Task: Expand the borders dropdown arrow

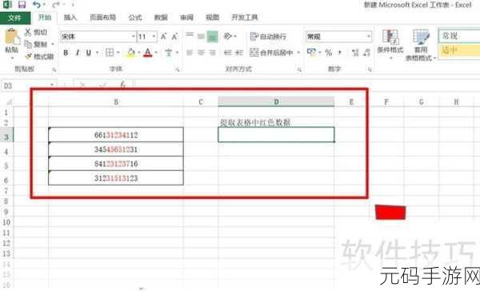Action: [x=118, y=53]
